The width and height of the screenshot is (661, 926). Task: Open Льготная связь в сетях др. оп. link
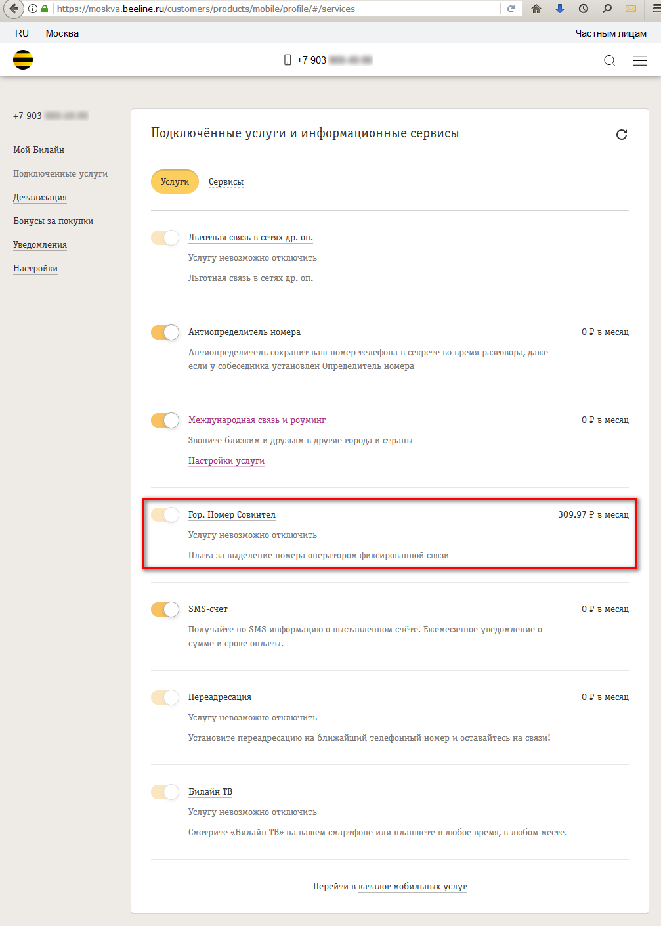coord(251,238)
